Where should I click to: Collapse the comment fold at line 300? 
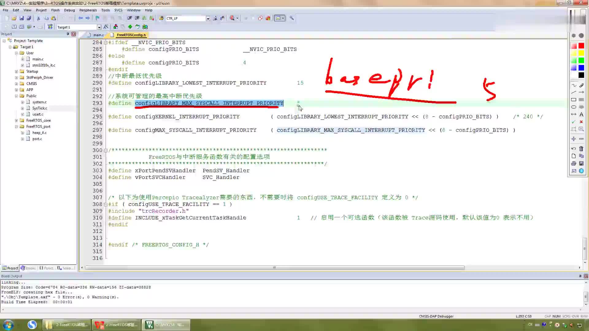[x=106, y=150]
